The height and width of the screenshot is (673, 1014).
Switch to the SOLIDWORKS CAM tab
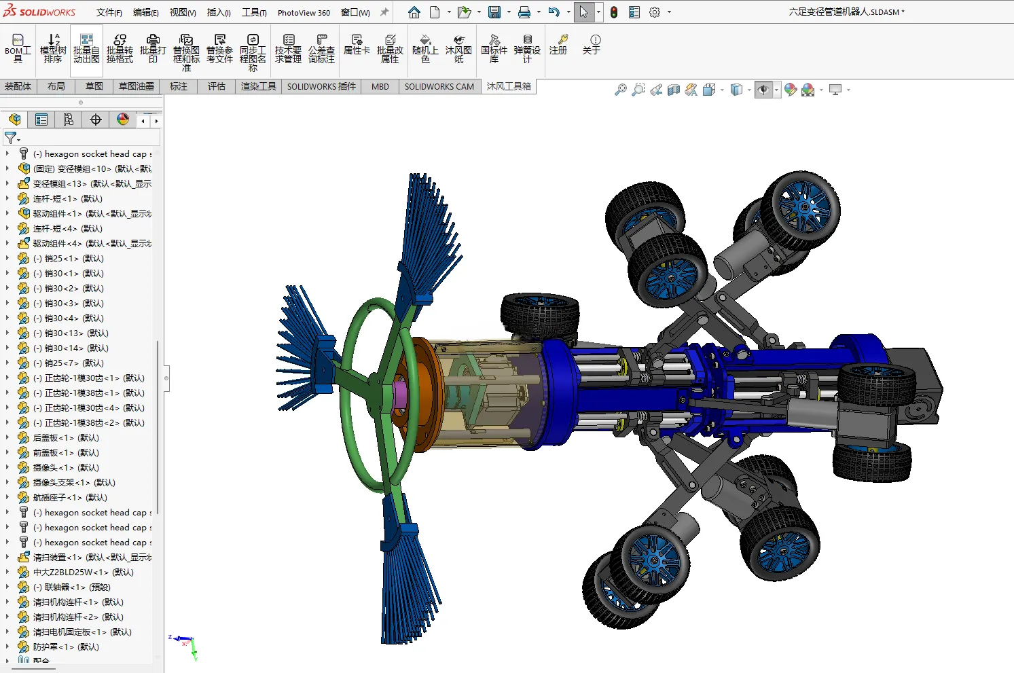[x=439, y=86]
